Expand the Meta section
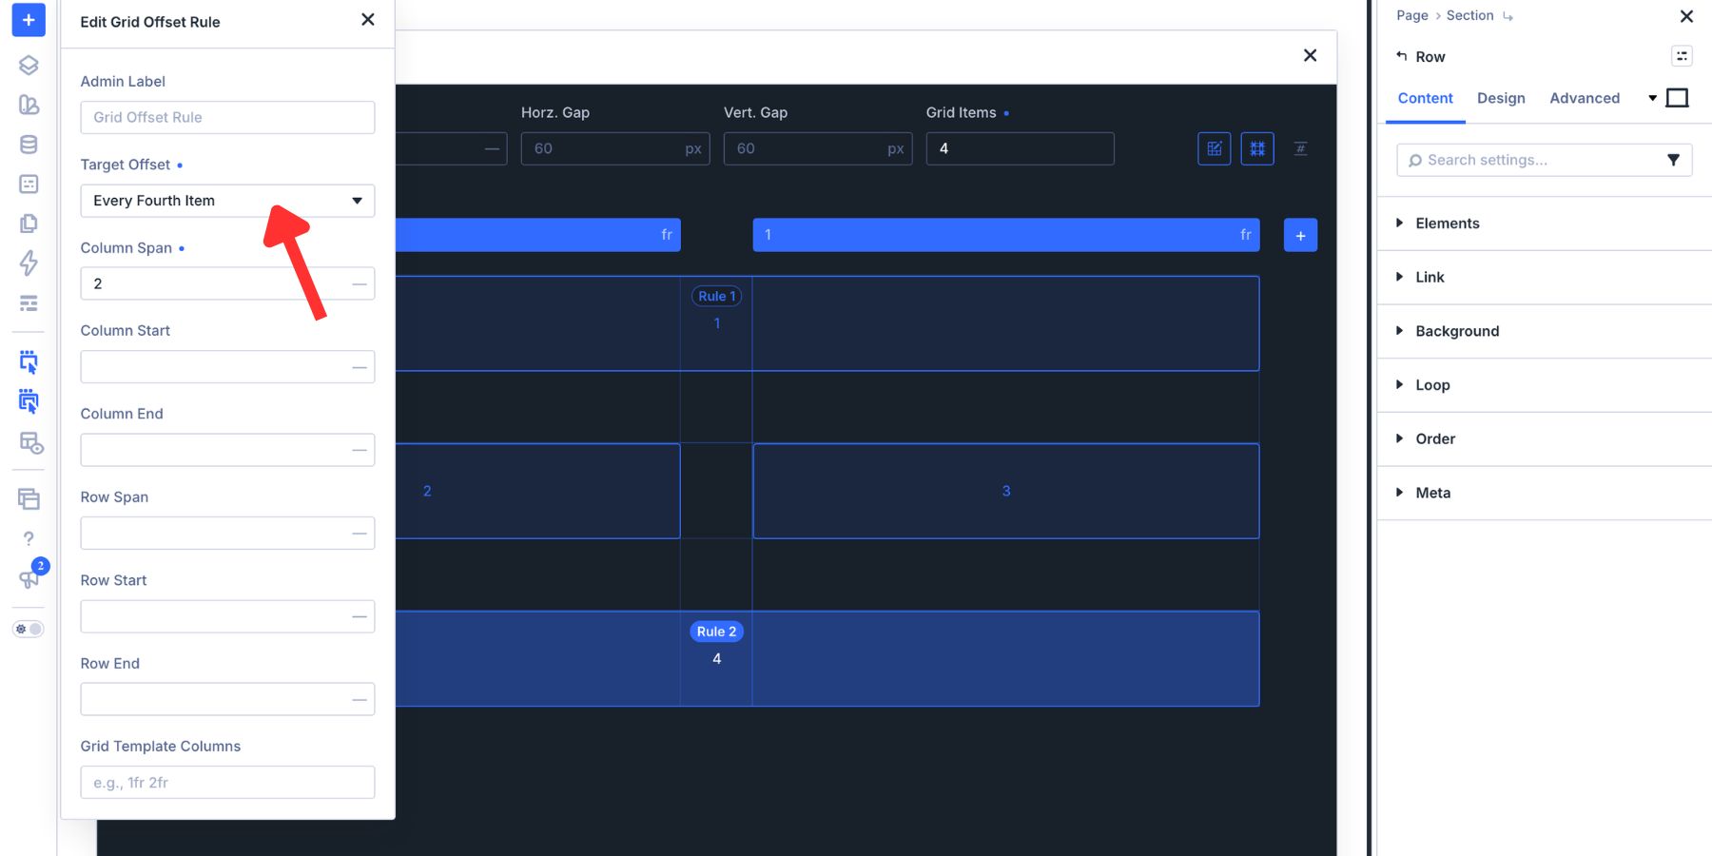The height and width of the screenshot is (856, 1712). pyautogui.click(x=1545, y=493)
